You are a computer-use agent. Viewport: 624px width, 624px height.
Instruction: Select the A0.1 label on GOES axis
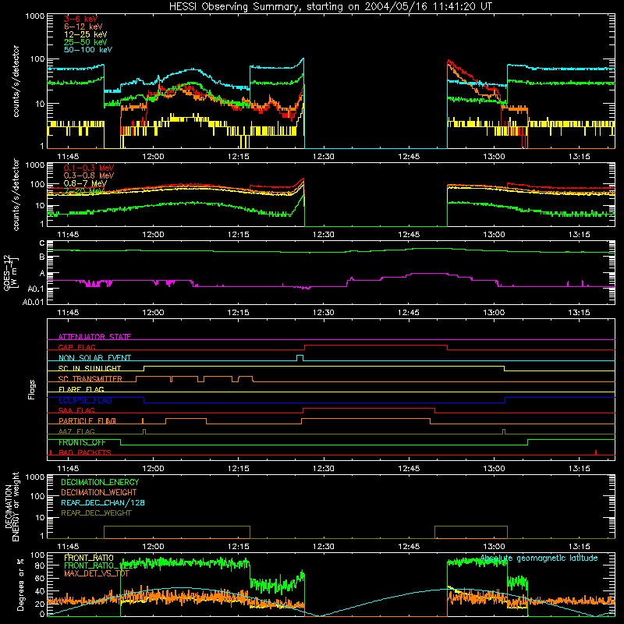tap(36, 289)
